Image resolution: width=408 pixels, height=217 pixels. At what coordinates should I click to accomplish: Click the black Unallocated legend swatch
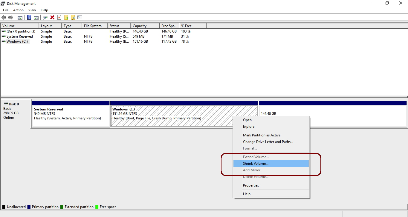[4, 207]
